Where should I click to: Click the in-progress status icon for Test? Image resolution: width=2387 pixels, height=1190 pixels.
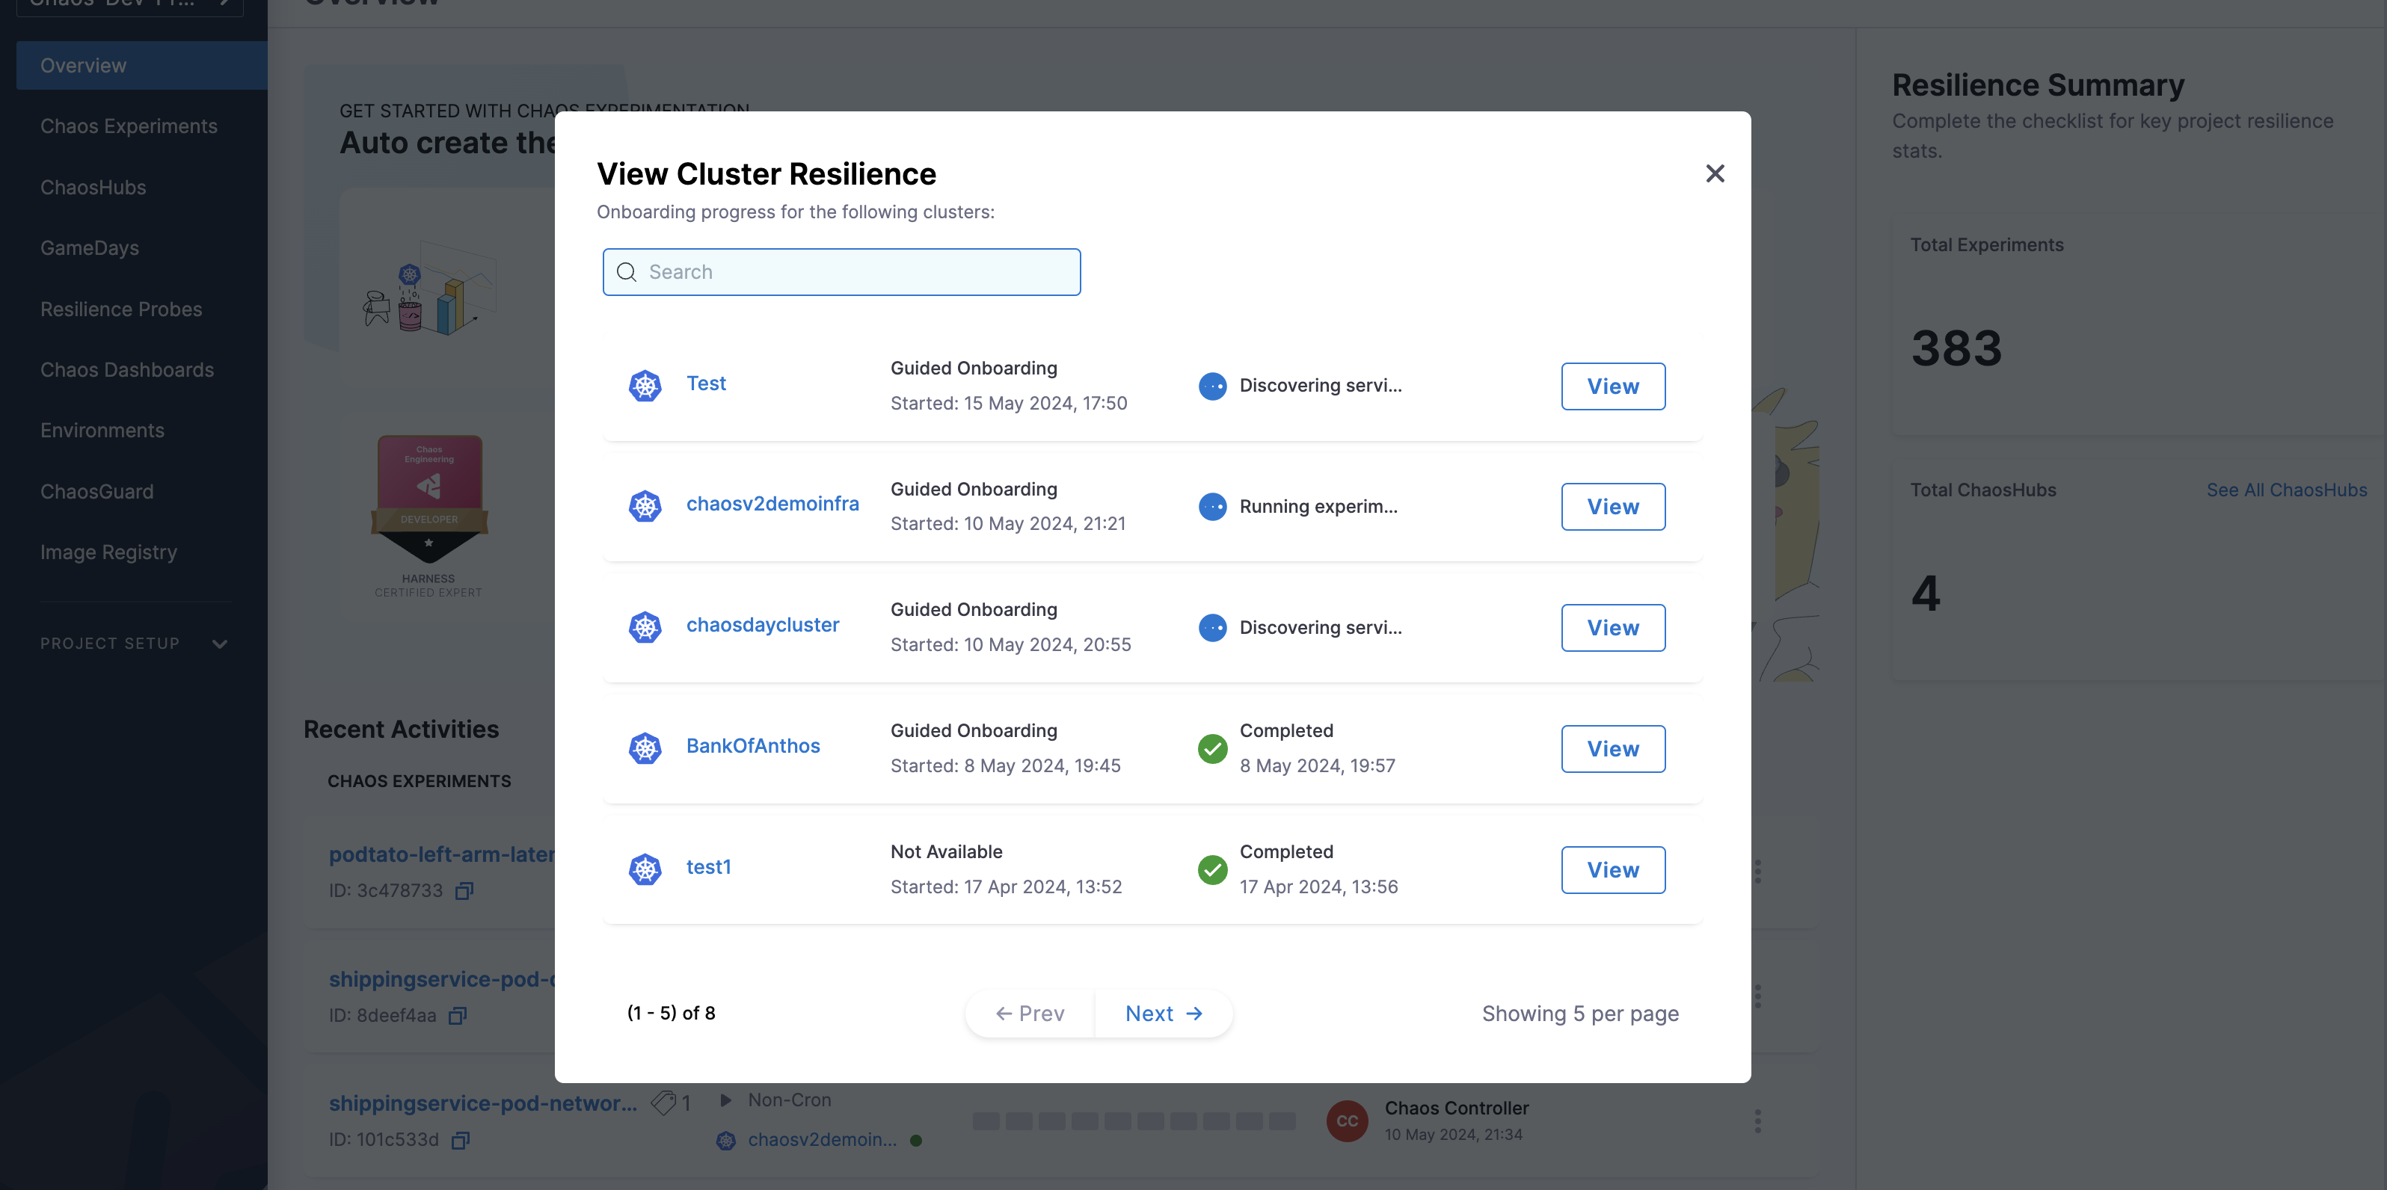point(1212,385)
